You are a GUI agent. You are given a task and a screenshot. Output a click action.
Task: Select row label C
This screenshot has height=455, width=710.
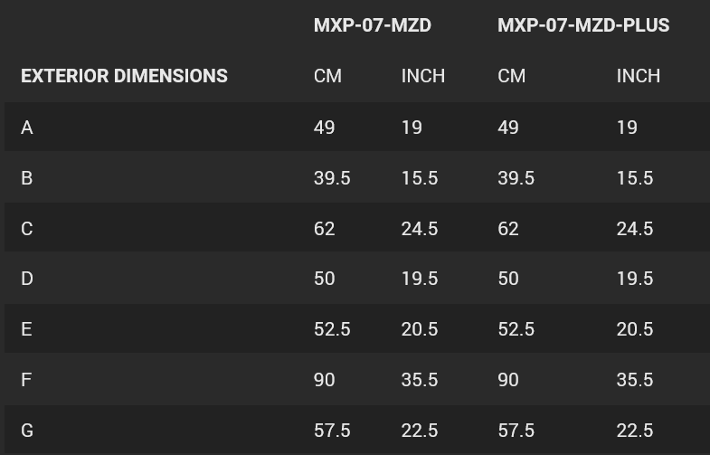(x=27, y=229)
